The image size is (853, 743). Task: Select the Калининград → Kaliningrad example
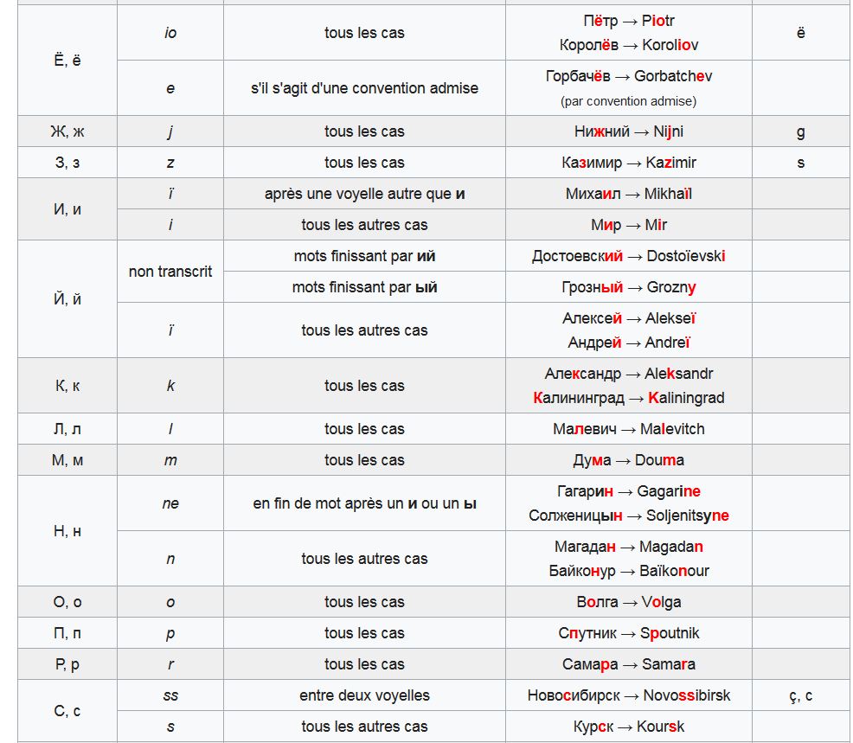click(x=628, y=398)
